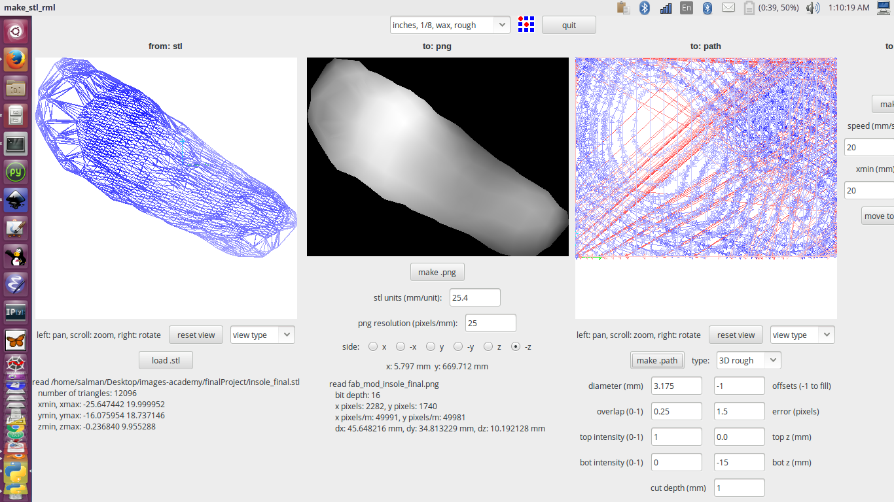Click the Bluetooth icon in the system tray
This screenshot has height=502, width=894.
pos(645,8)
